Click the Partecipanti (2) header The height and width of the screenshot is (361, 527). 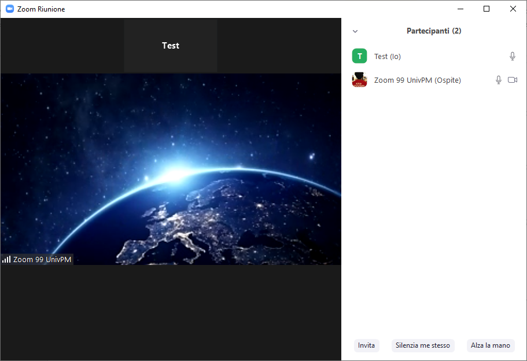click(434, 31)
